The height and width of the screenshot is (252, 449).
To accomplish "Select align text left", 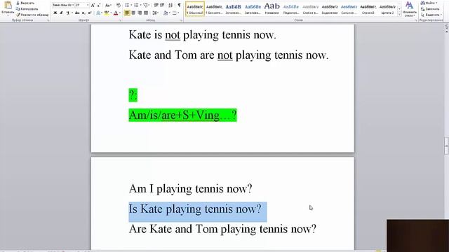I will coord(127,13).
